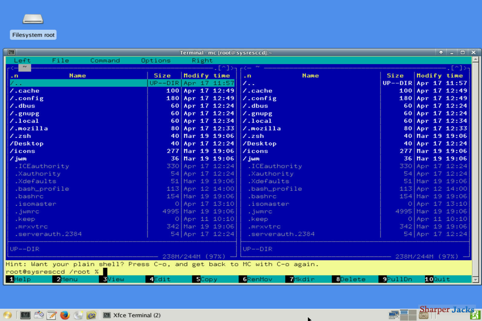
Task: Click the left panel history dropdown [^]
Action: tap(224, 68)
